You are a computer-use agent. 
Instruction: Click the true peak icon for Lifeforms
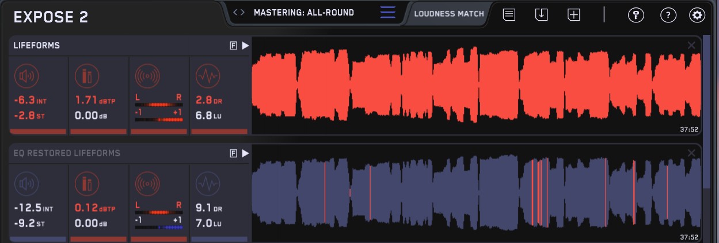87,76
